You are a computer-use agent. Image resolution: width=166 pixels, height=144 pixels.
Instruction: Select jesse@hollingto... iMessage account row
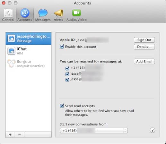[x=29, y=38]
